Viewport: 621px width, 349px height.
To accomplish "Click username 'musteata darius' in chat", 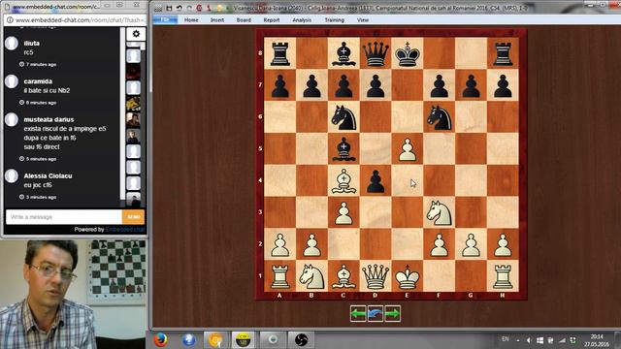I will tap(49, 119).
